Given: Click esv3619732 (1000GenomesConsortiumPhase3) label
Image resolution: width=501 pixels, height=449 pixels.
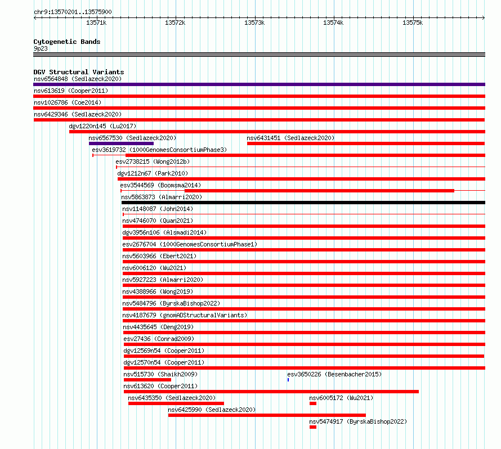Looking at the screenshot, I should tap(159, 150).
